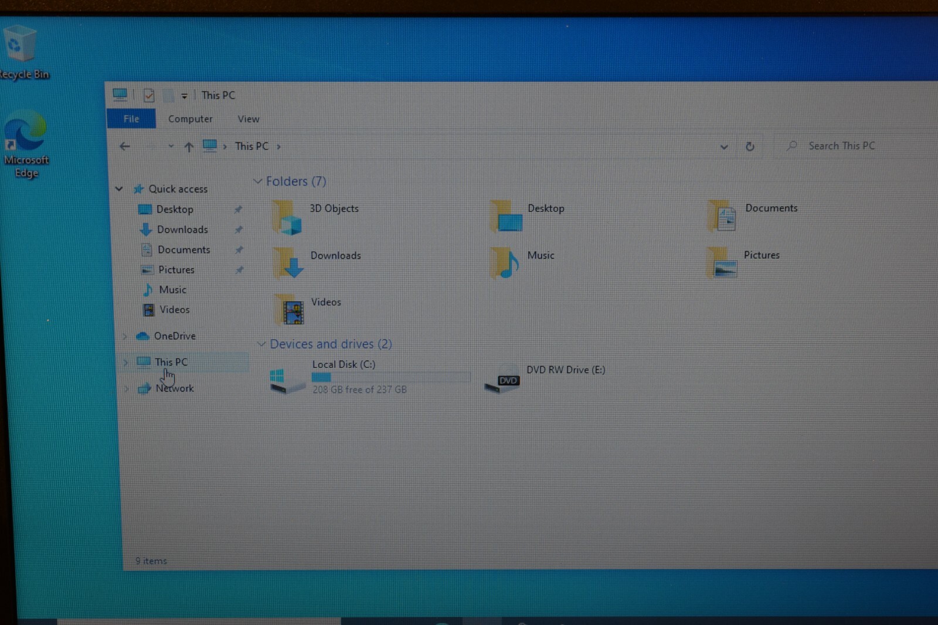Click the pin icon next to Pictures
The image size is (938, 625).
coord(240,269)
